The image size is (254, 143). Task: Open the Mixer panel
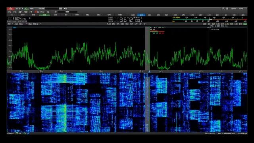click(x=42, y=12)
